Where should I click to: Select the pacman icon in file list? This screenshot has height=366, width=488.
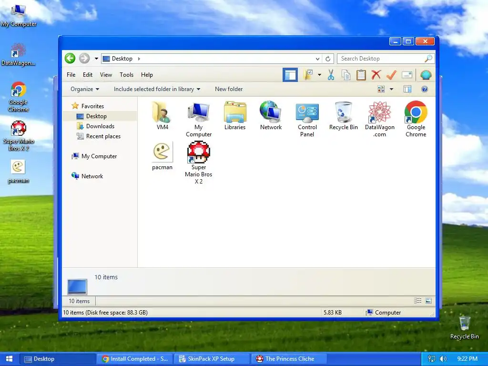point(162,156)
